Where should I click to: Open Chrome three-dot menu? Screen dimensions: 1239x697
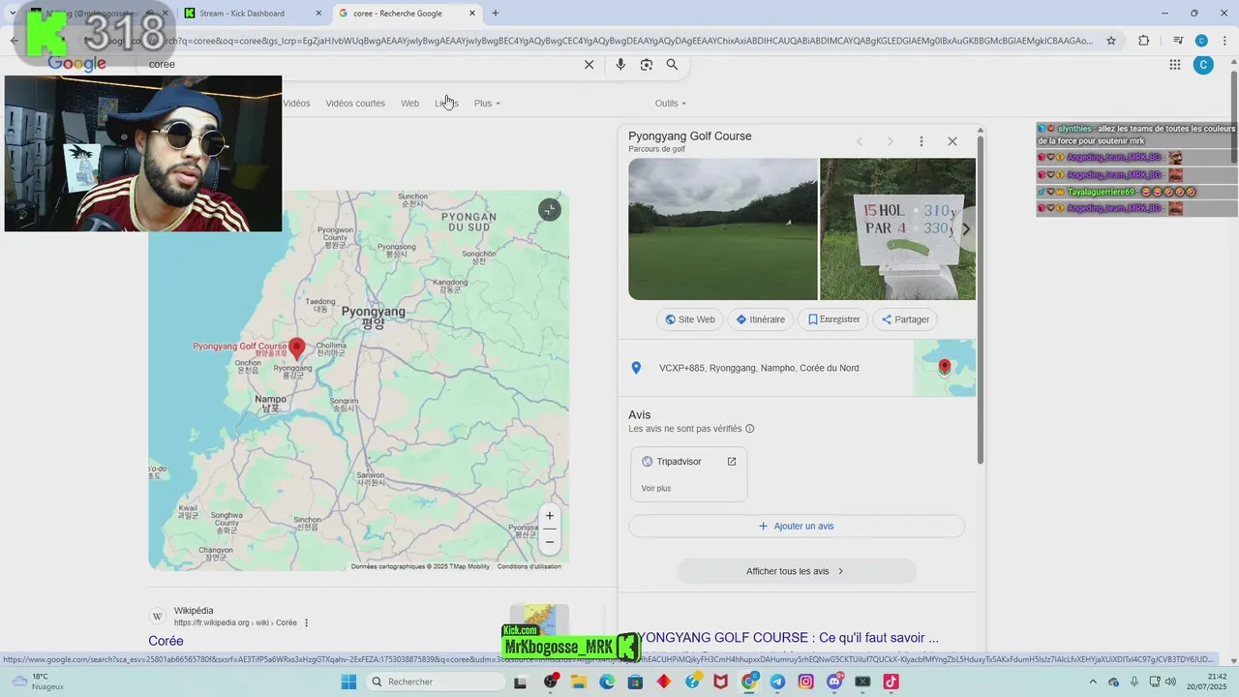pyautogui.click(x=1224, y=41)
